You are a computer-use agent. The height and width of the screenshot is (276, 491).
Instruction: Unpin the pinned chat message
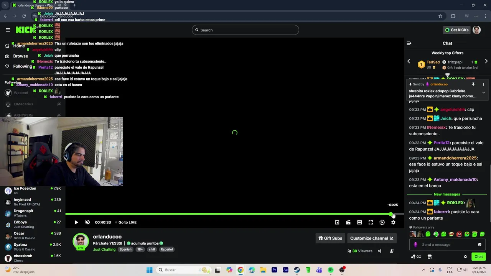coord(473,84)
